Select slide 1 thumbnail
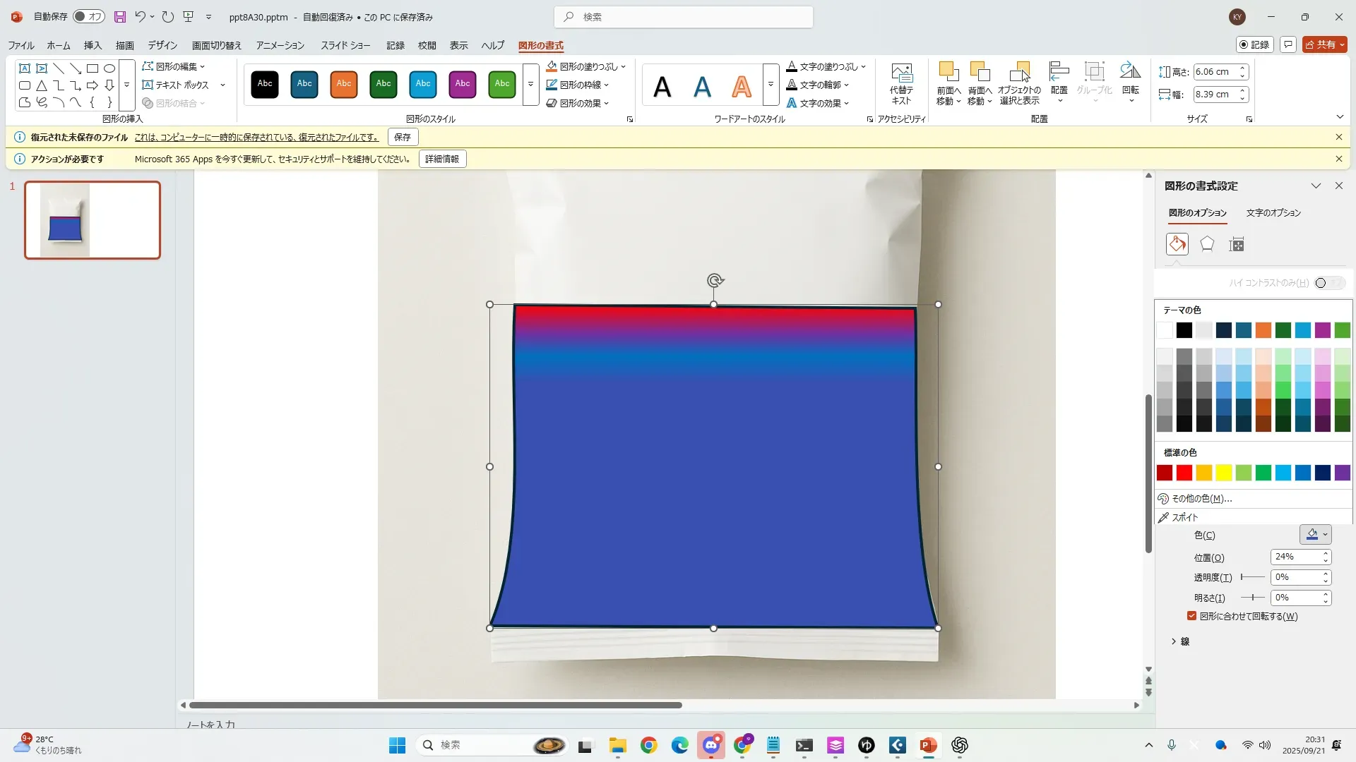This screenshot has height=762, width=1356. [93, 220]
